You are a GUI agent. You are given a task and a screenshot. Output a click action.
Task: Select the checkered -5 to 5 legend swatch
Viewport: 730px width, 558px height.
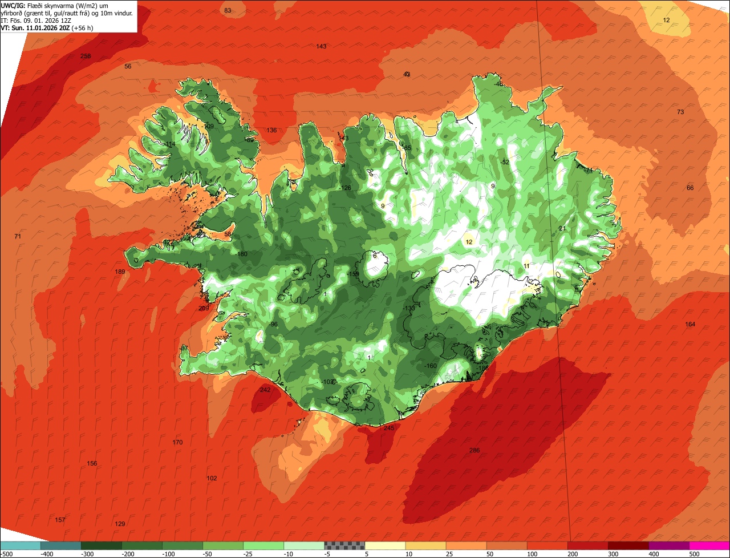[344, 546]
